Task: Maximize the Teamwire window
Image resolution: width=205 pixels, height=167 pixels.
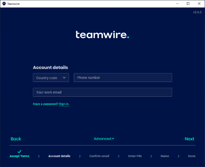Action: tap(188, 4)
